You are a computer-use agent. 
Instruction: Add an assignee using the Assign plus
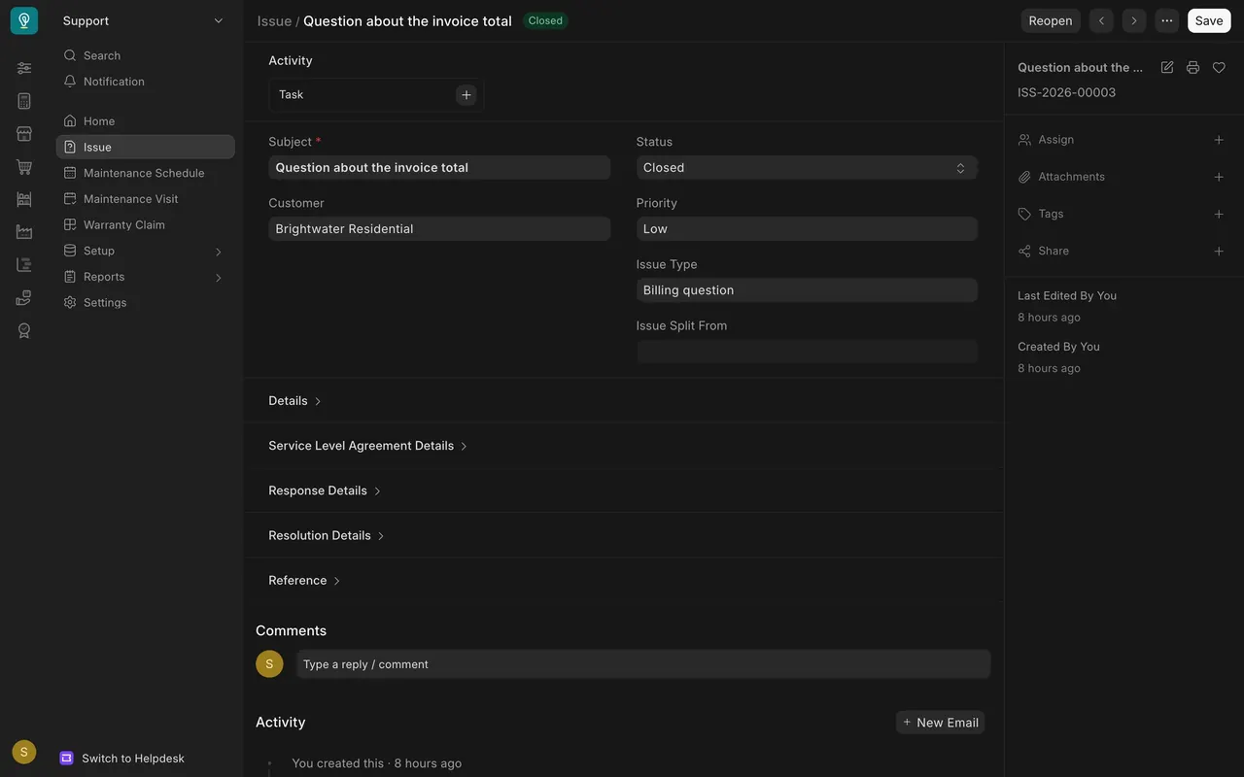(x=1219, y=140)
